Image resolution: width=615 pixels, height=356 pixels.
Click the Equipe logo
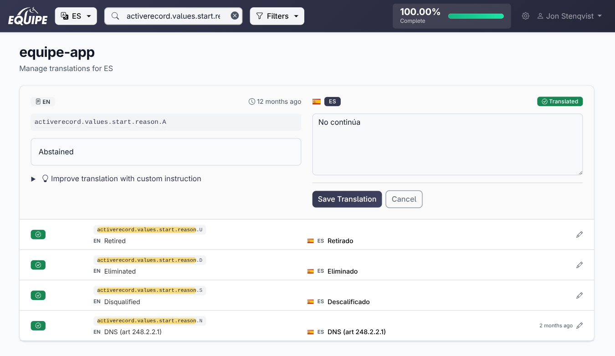pyautogui.click(x=28, y=16)
